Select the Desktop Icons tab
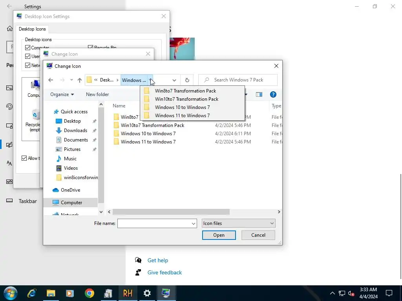The height and width of the screenshot is (301, 402). [32, 29]
